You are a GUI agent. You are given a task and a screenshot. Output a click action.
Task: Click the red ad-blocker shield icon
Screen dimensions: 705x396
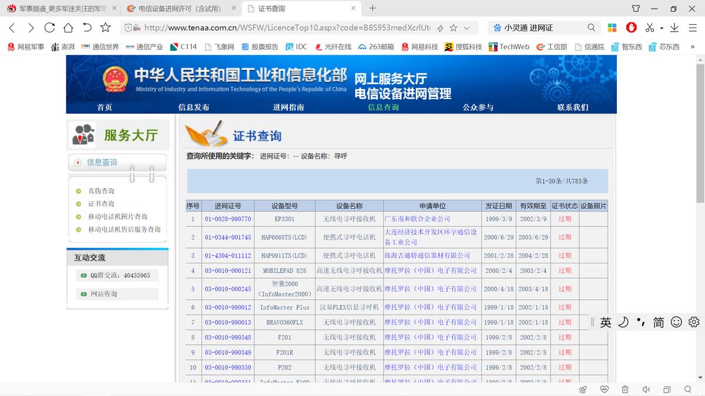point(632,28)
